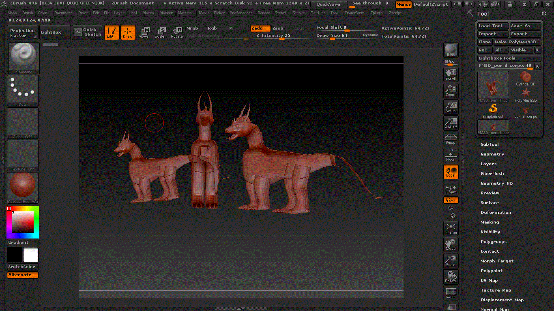Select the large PM3D_per il corpo thumbnail
Viewport: 554px width, 311px height.
click(493, 87)
